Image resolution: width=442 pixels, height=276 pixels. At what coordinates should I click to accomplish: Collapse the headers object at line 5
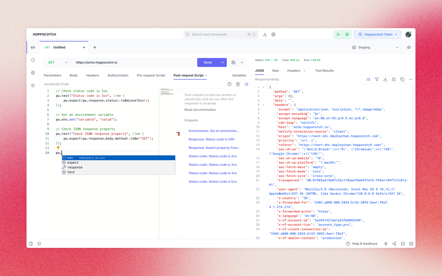[264, 105]
